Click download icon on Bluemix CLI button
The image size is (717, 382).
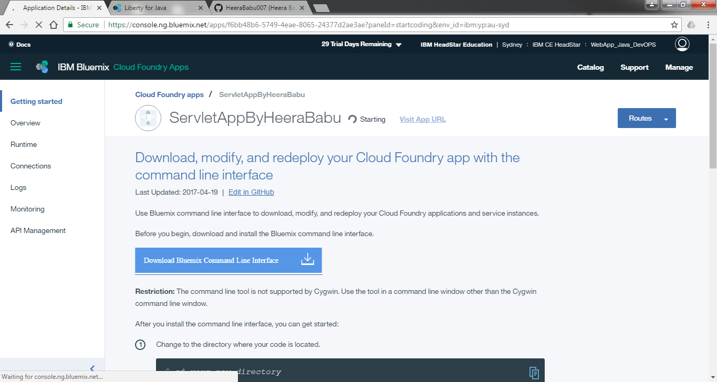[307, 260]
